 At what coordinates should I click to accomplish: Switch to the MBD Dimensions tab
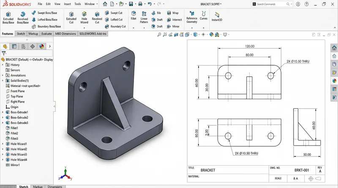click(65, 34)
